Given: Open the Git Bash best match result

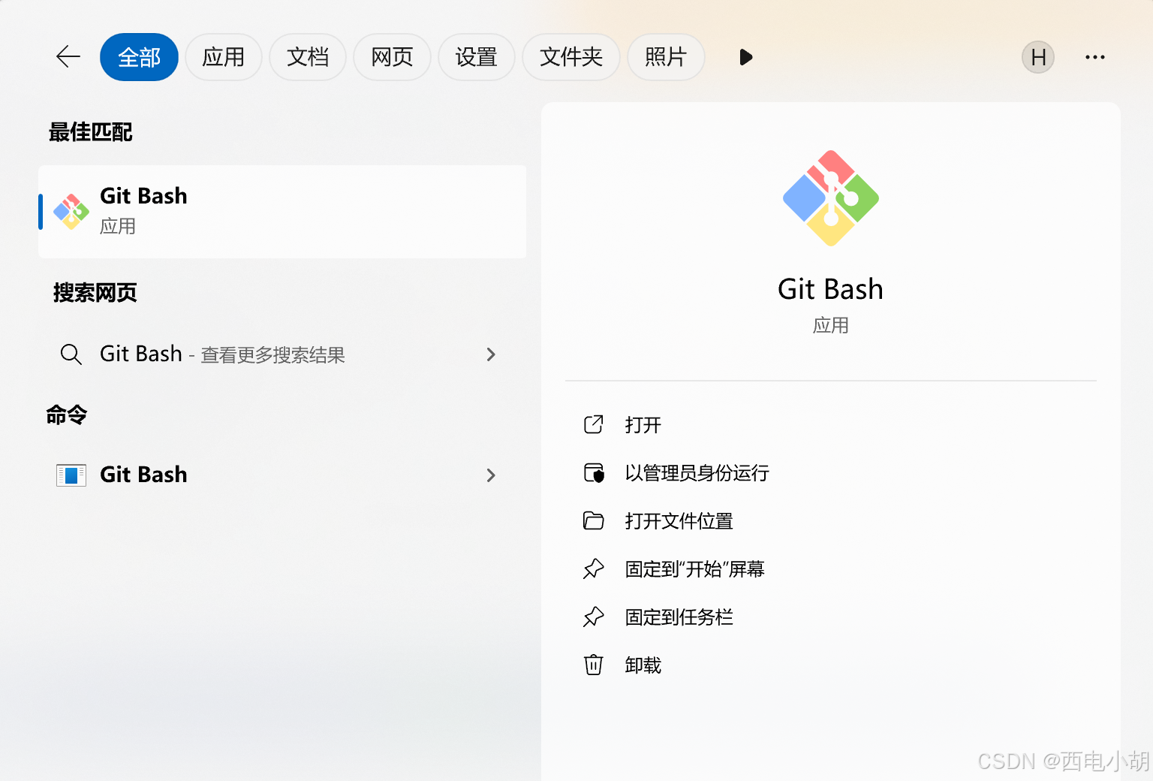Looking at the screenshot, I should pyautogui.click(x=282, y=212).
